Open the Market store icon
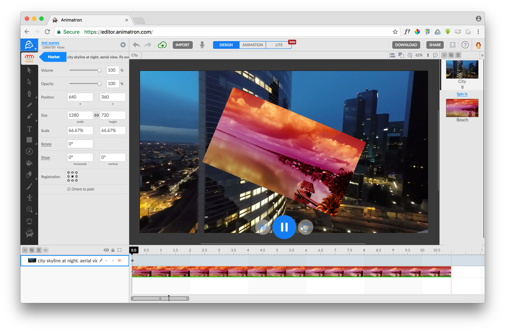This screenshot has width=505, height=332. 29,58
